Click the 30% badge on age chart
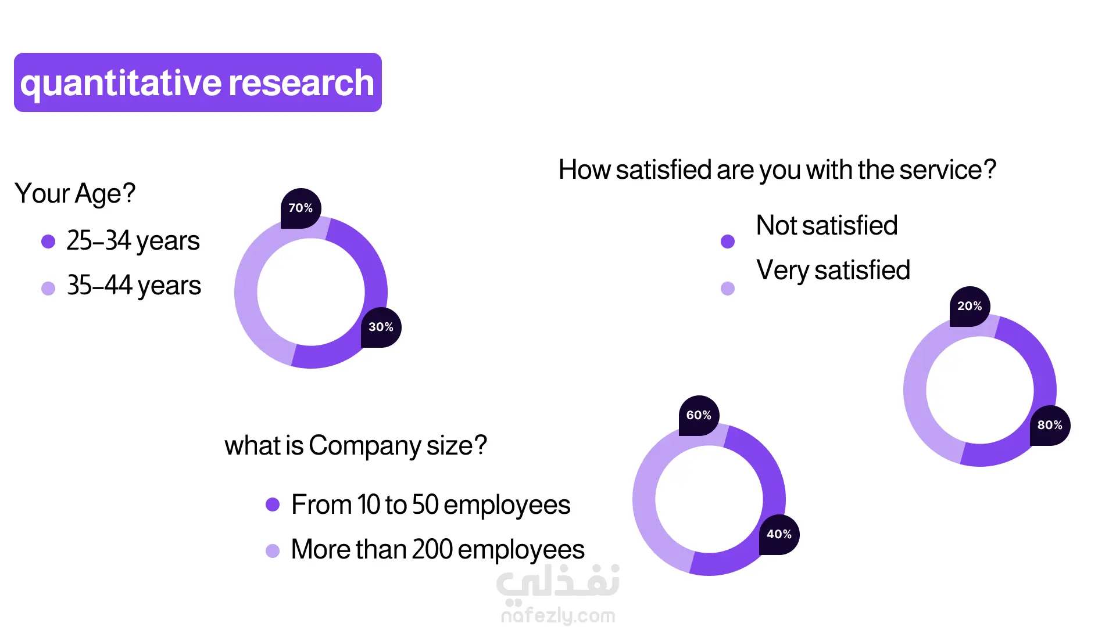This screenshot has width=1116, height=627. [381, 327]
